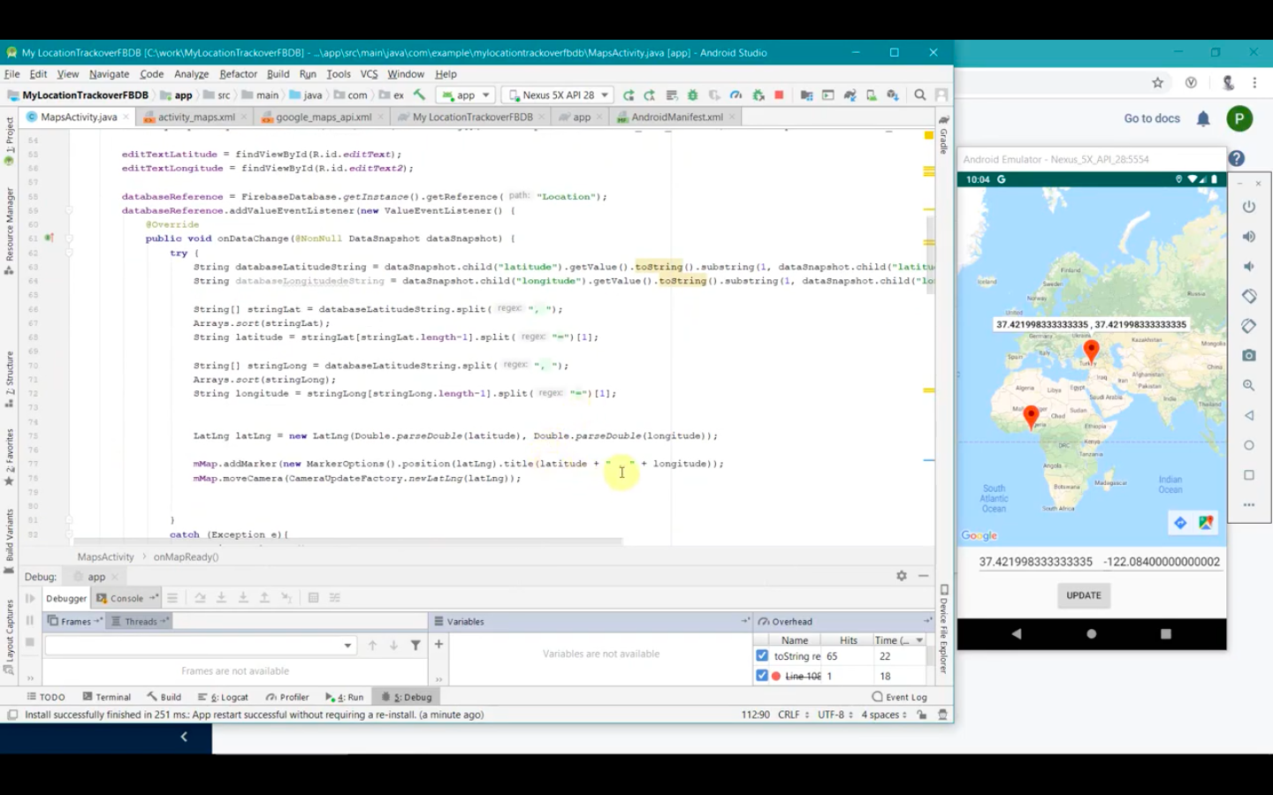Click Pause Program icon in debug panel
Image resolution: width=1273 pixels, height=795 pixels.
(x=30, y=621)
